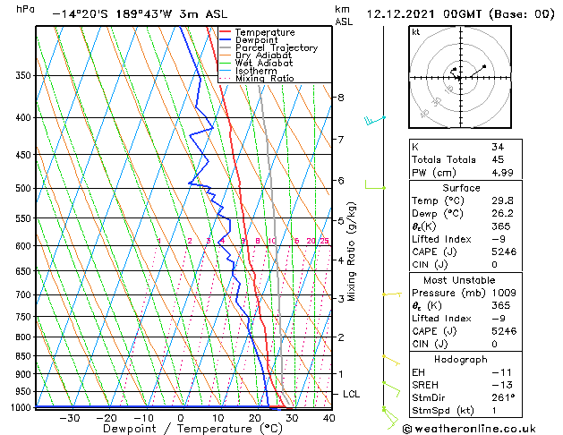Click the CIN (J) label under Most Unstable

pos(430,345)
